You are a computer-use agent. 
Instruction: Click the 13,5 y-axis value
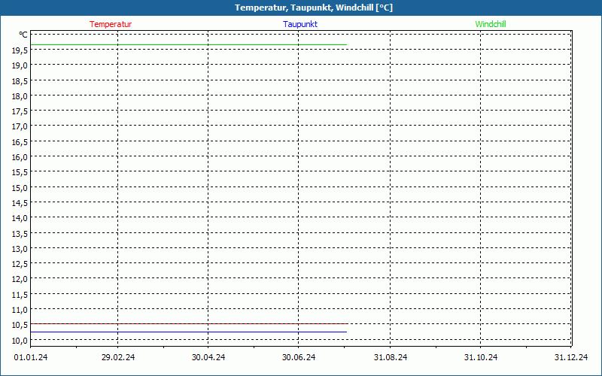point(20,234)
